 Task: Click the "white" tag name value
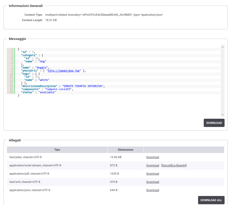(x=44, y=80)
